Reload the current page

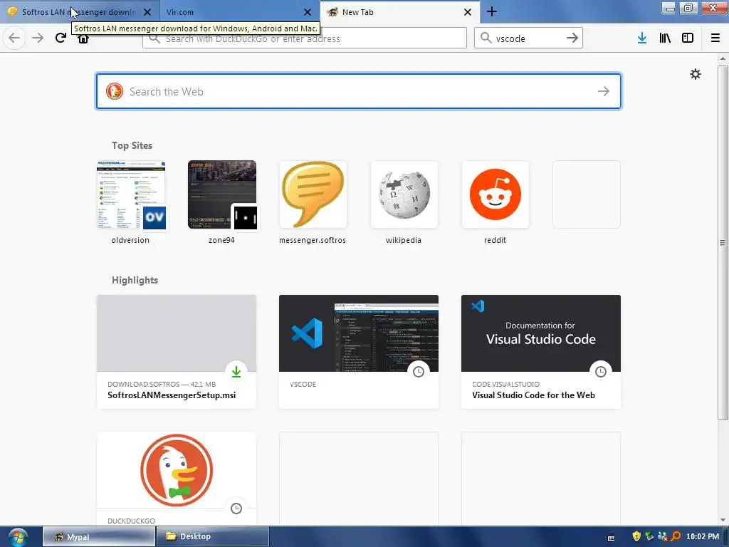61,38
